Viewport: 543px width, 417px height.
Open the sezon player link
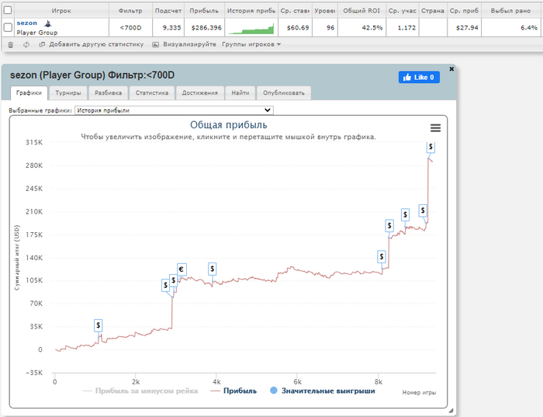[26, 23]
